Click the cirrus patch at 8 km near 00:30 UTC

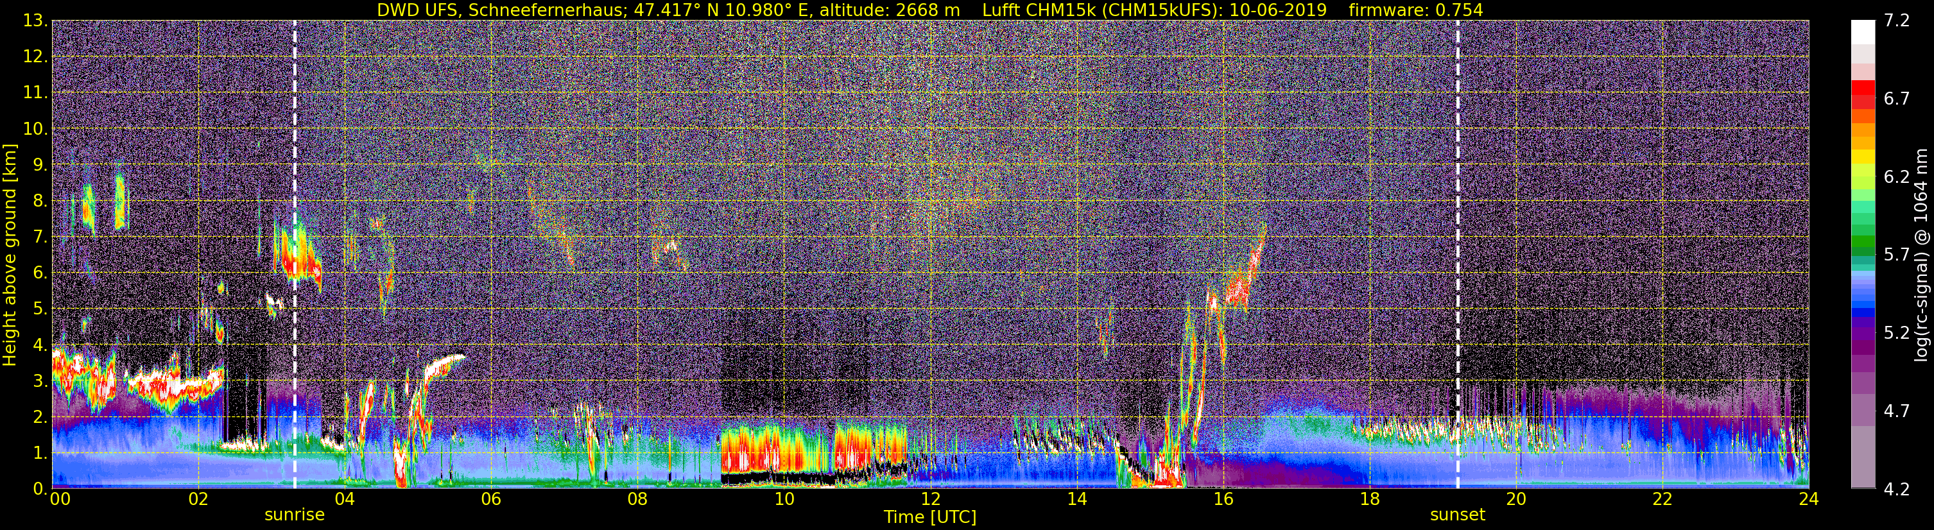[89, 207]
